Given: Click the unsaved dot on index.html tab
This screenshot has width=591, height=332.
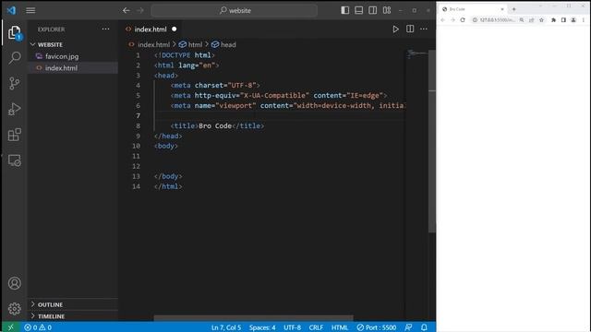Looking at the screenshot, I should coord(175,29).
